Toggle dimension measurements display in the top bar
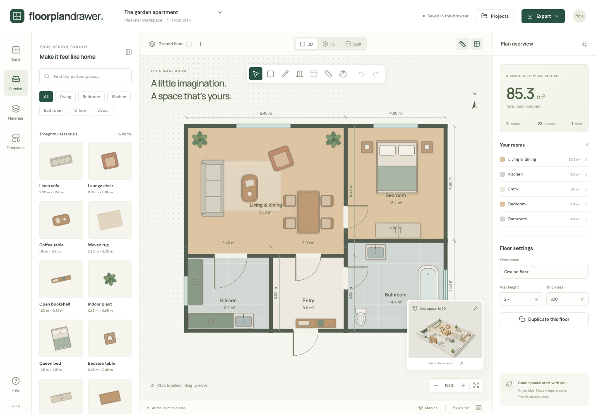Screen dimensions: 596x414 [x=463, y=44]
